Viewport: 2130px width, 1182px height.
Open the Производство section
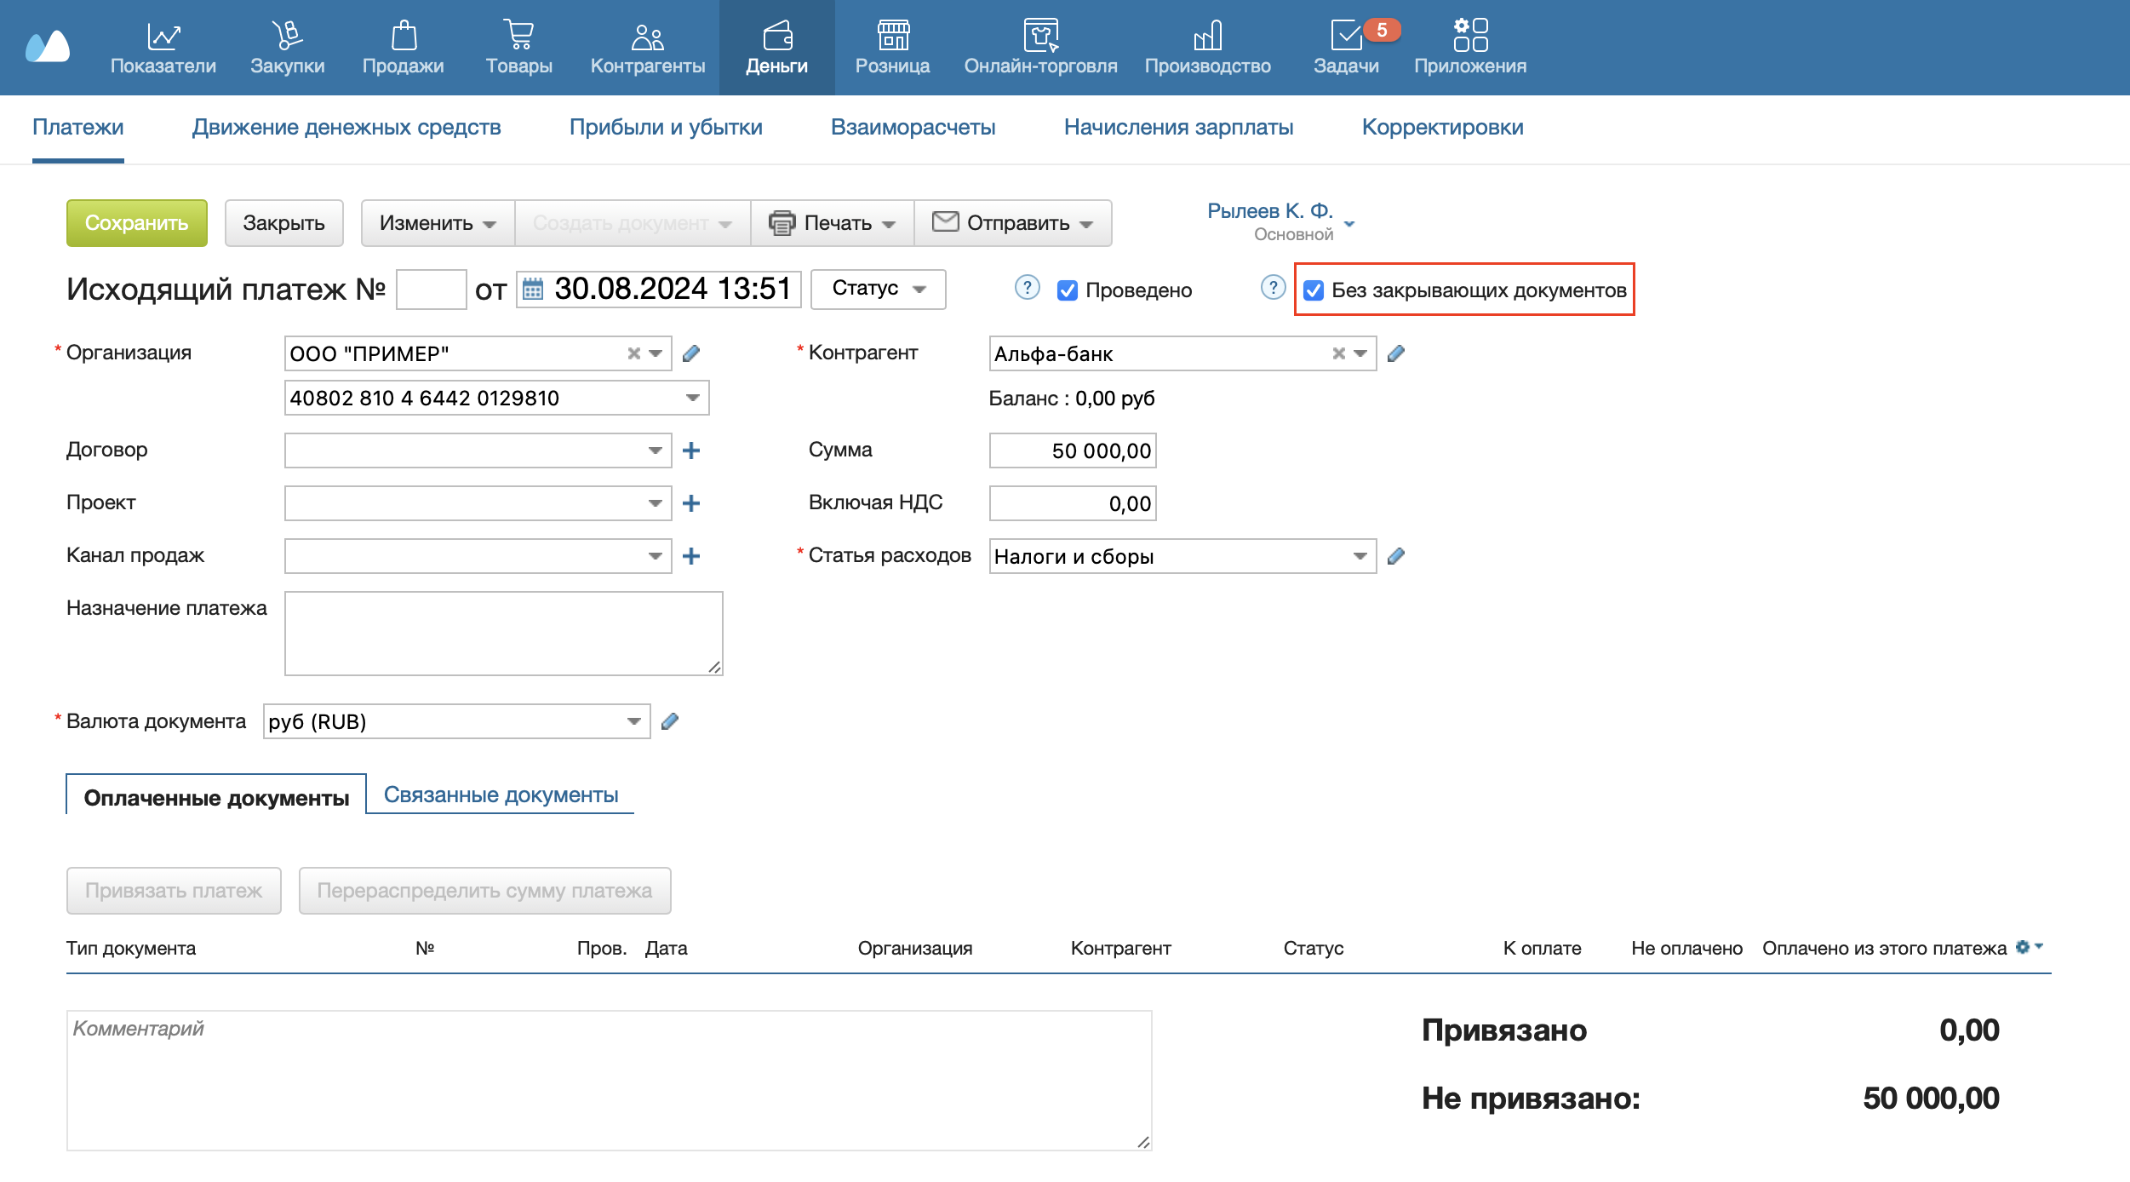pyautogui.click(x=1207, y=48)
